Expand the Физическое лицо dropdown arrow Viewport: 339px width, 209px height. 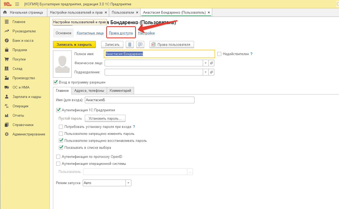point(206,63)
